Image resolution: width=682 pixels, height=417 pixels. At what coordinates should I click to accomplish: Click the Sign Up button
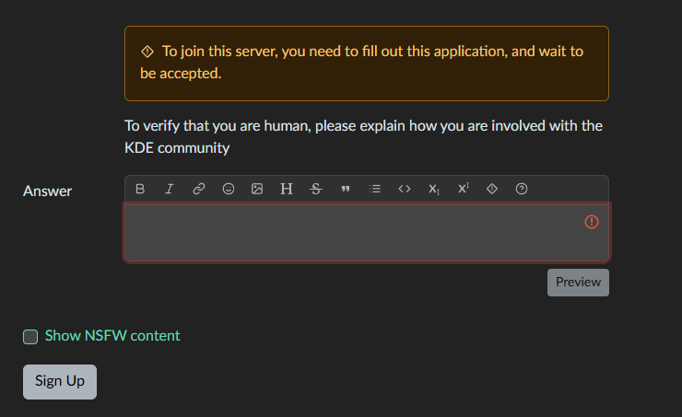pyautogui.click(x=60, y=382)
